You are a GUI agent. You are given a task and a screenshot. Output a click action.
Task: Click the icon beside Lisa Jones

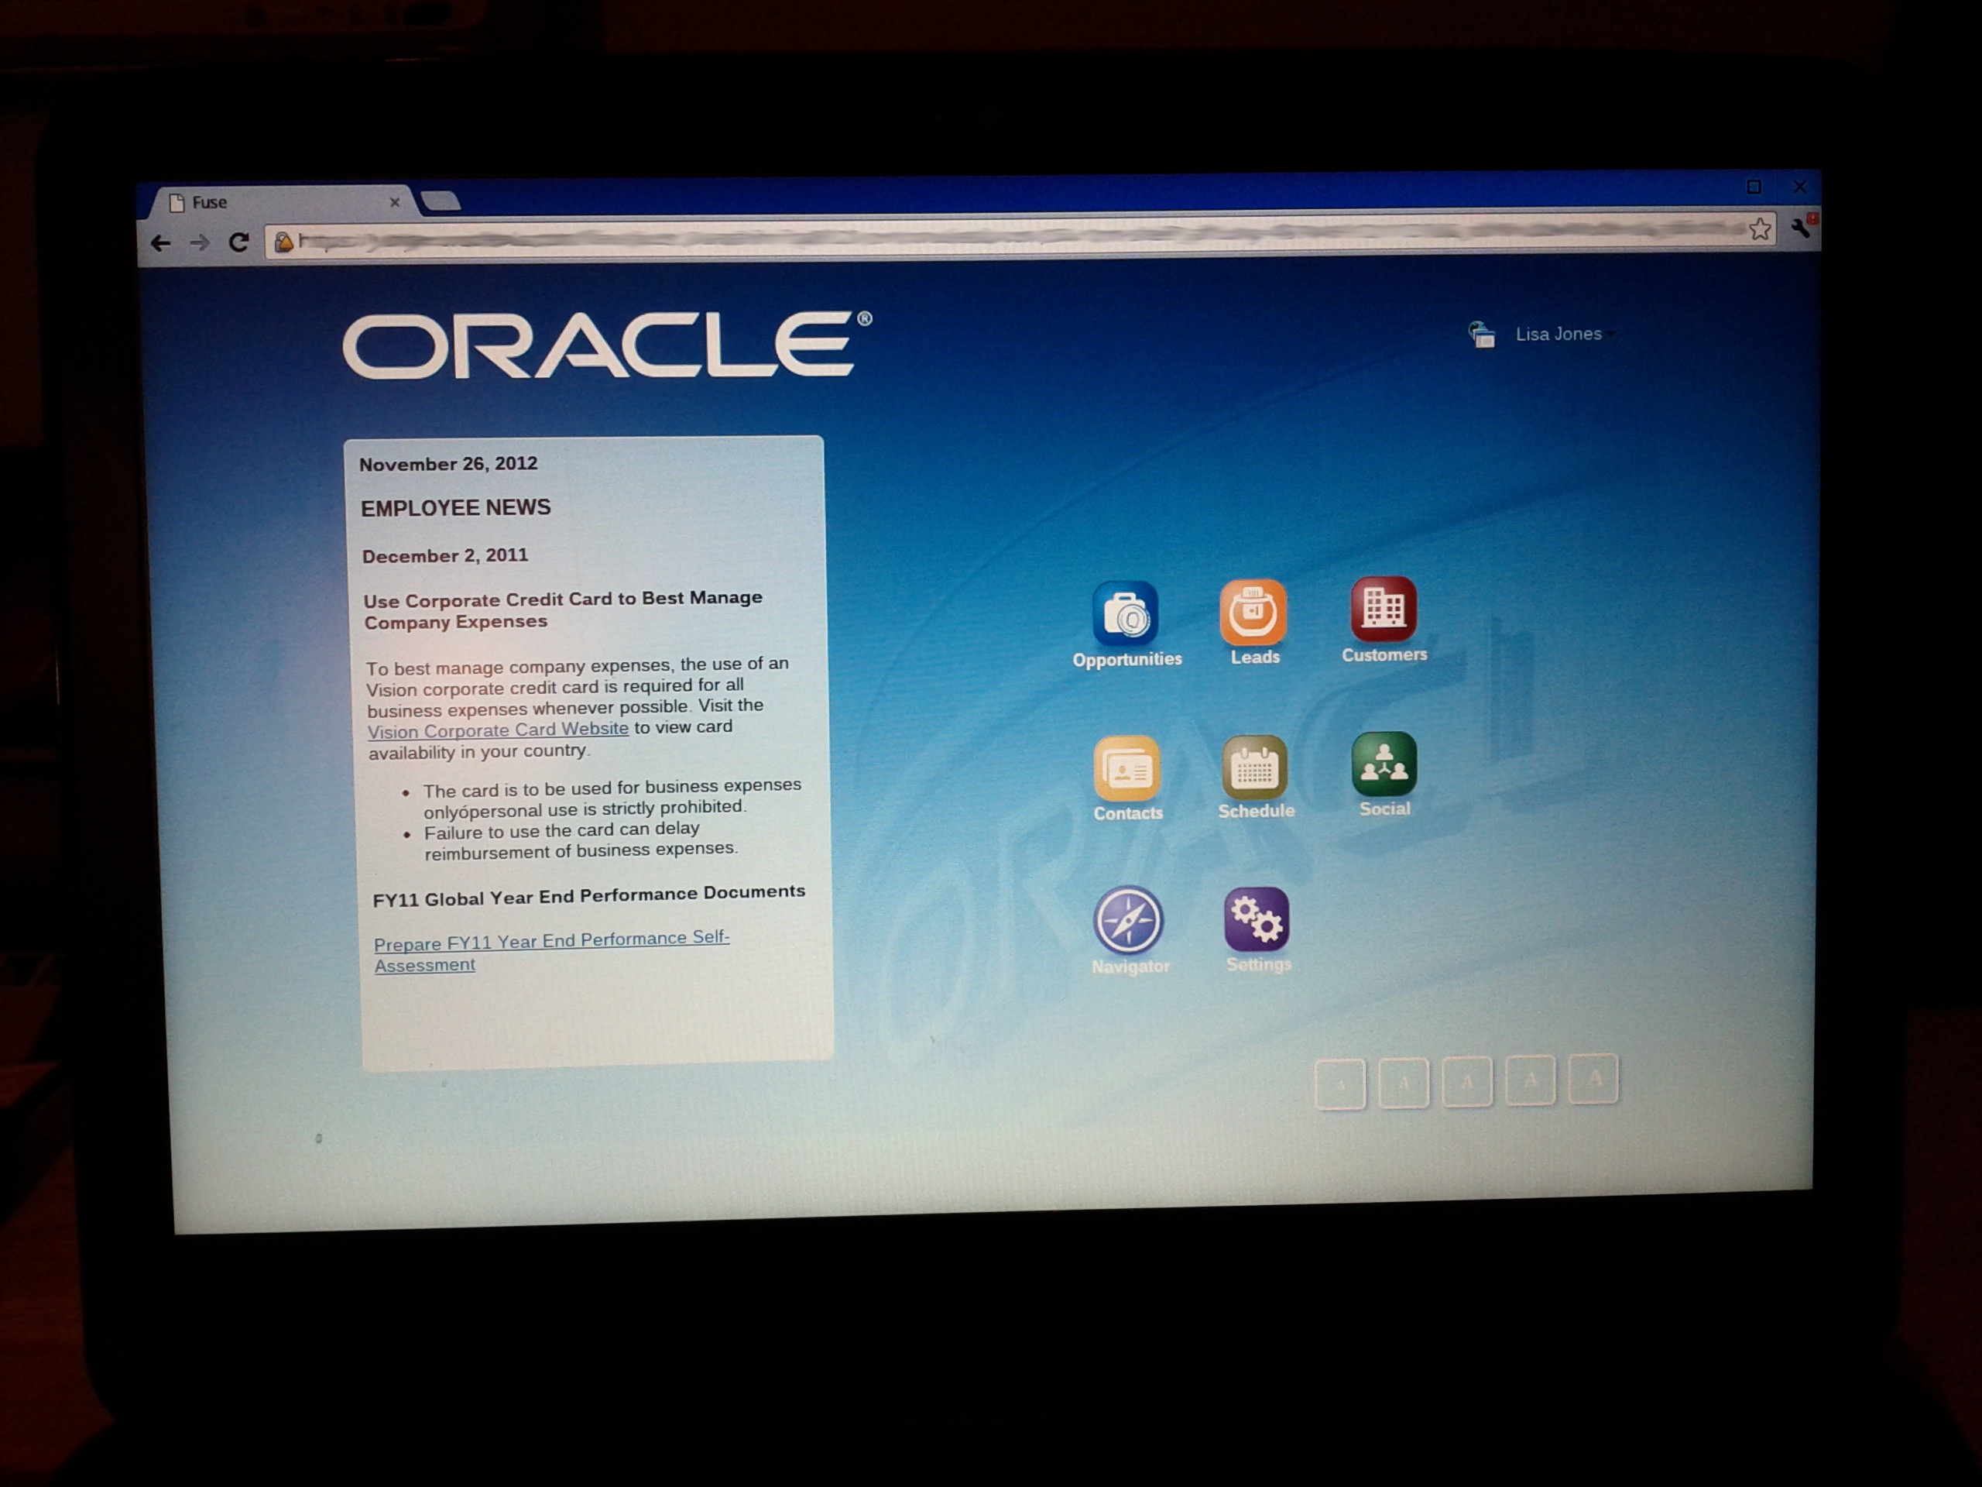[x=1481, y=335]
